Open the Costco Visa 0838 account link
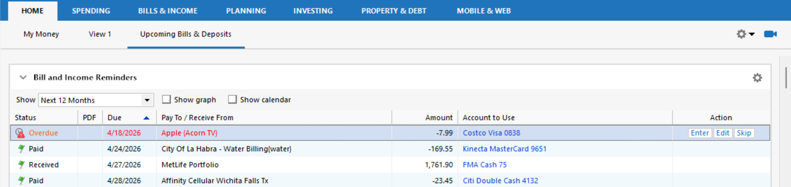The width and height of the screenshot is (791, 187). 491,133
